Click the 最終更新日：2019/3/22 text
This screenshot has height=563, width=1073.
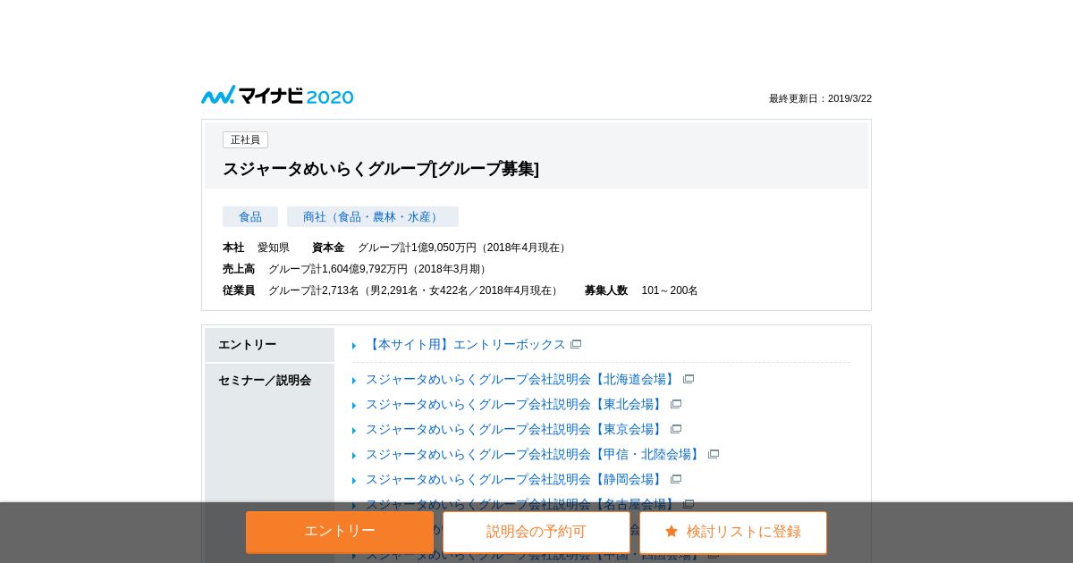(820, 98)
